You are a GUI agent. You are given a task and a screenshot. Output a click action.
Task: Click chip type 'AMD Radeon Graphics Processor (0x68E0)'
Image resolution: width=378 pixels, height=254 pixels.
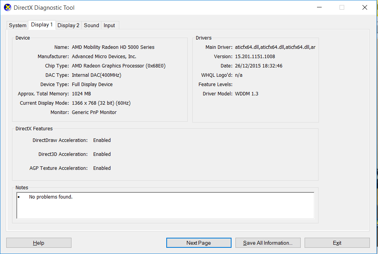click(x=118, y=66)
